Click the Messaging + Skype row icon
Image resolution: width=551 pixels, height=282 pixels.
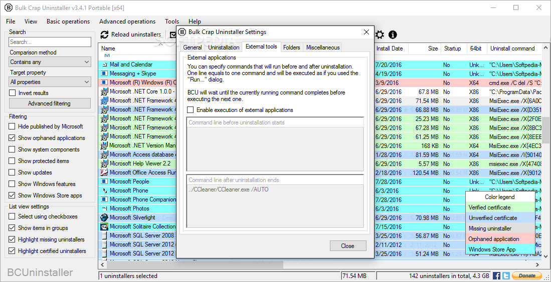104,73
